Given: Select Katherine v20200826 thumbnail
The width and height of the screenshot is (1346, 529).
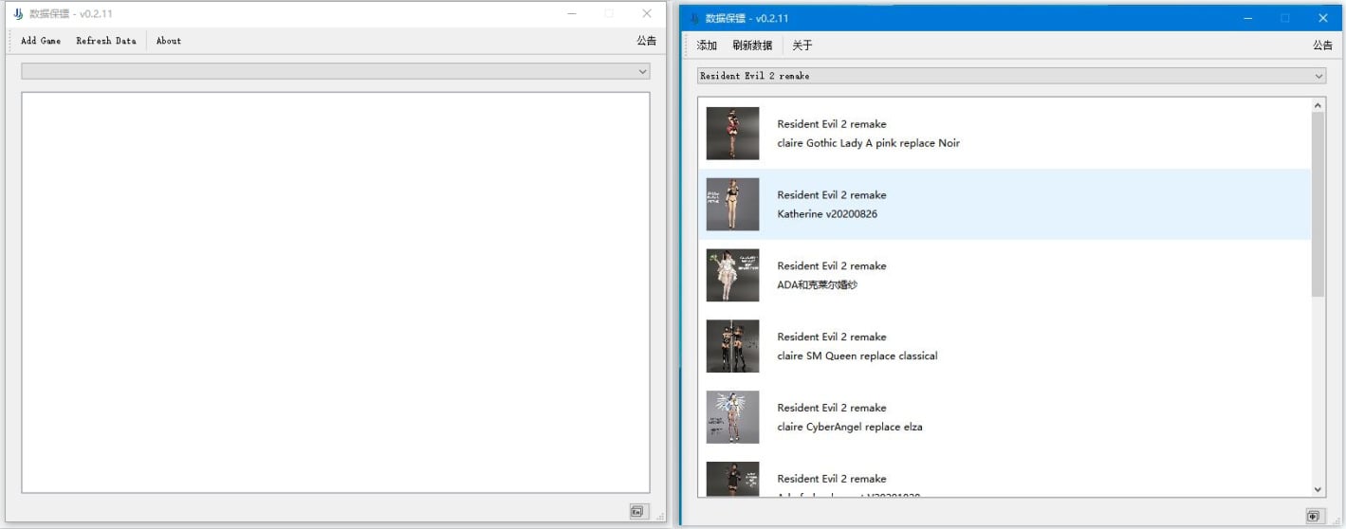Looking at the screenshot, I should coord(732,204).
